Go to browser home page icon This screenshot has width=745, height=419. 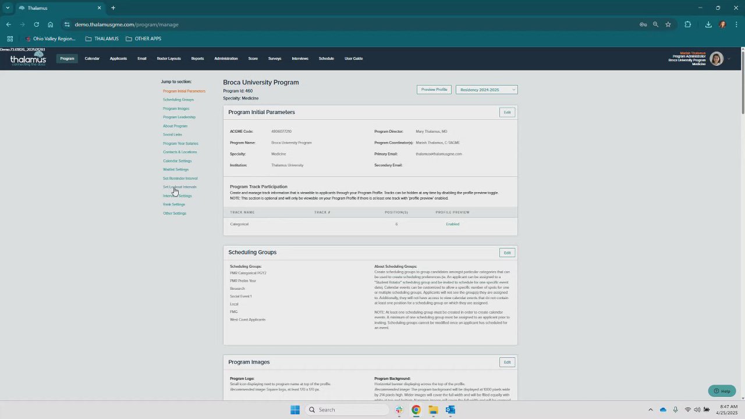click(51, 24)
